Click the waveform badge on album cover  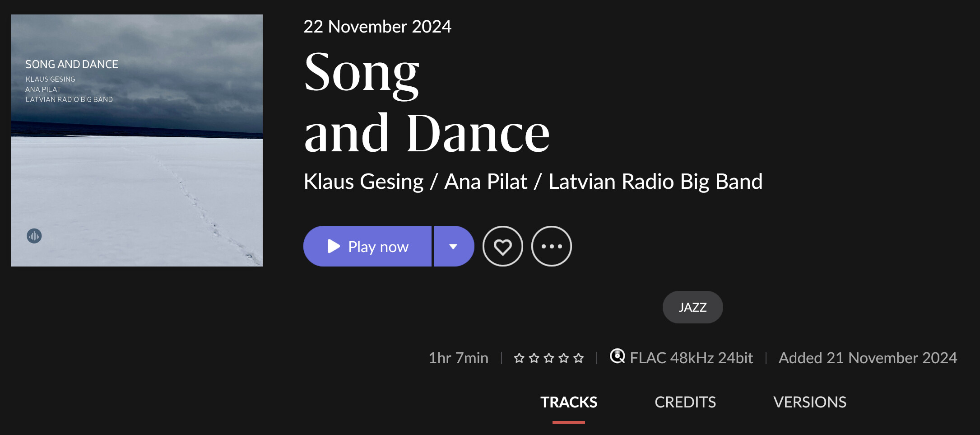34,236
